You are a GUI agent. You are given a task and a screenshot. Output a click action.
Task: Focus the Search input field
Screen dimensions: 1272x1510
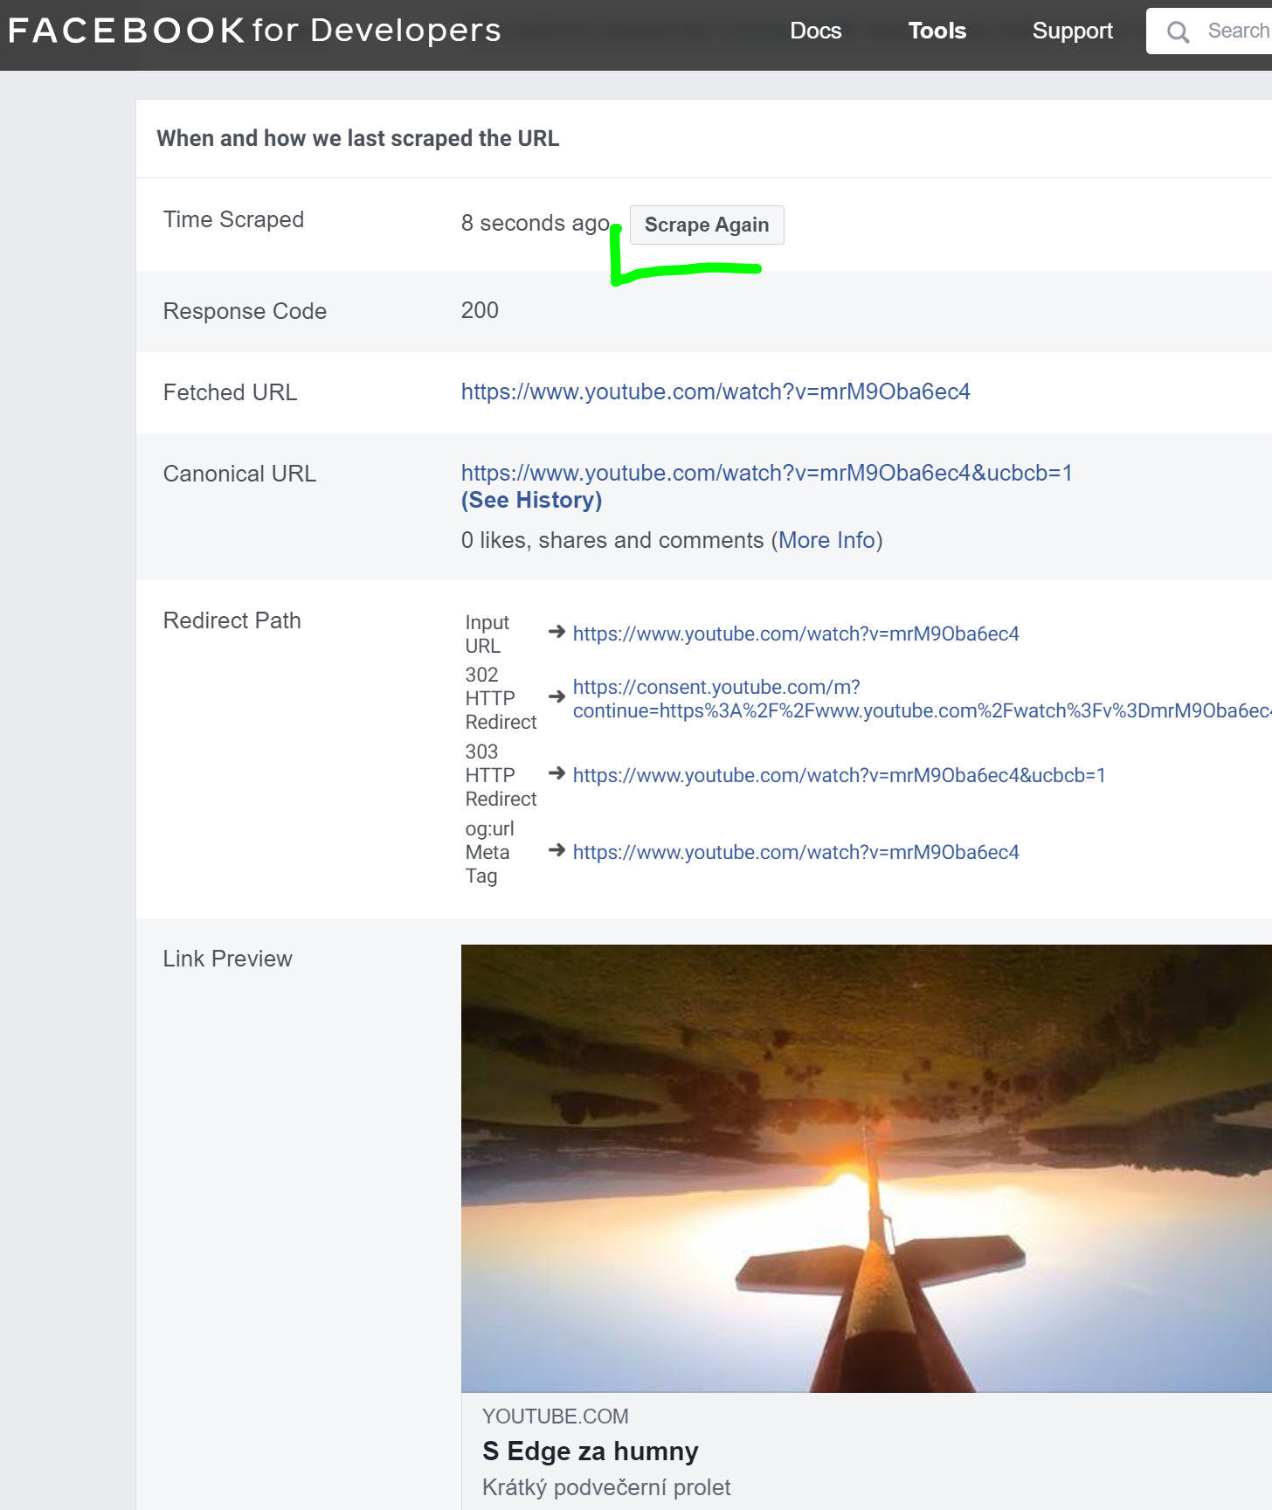click(1236, 31)
